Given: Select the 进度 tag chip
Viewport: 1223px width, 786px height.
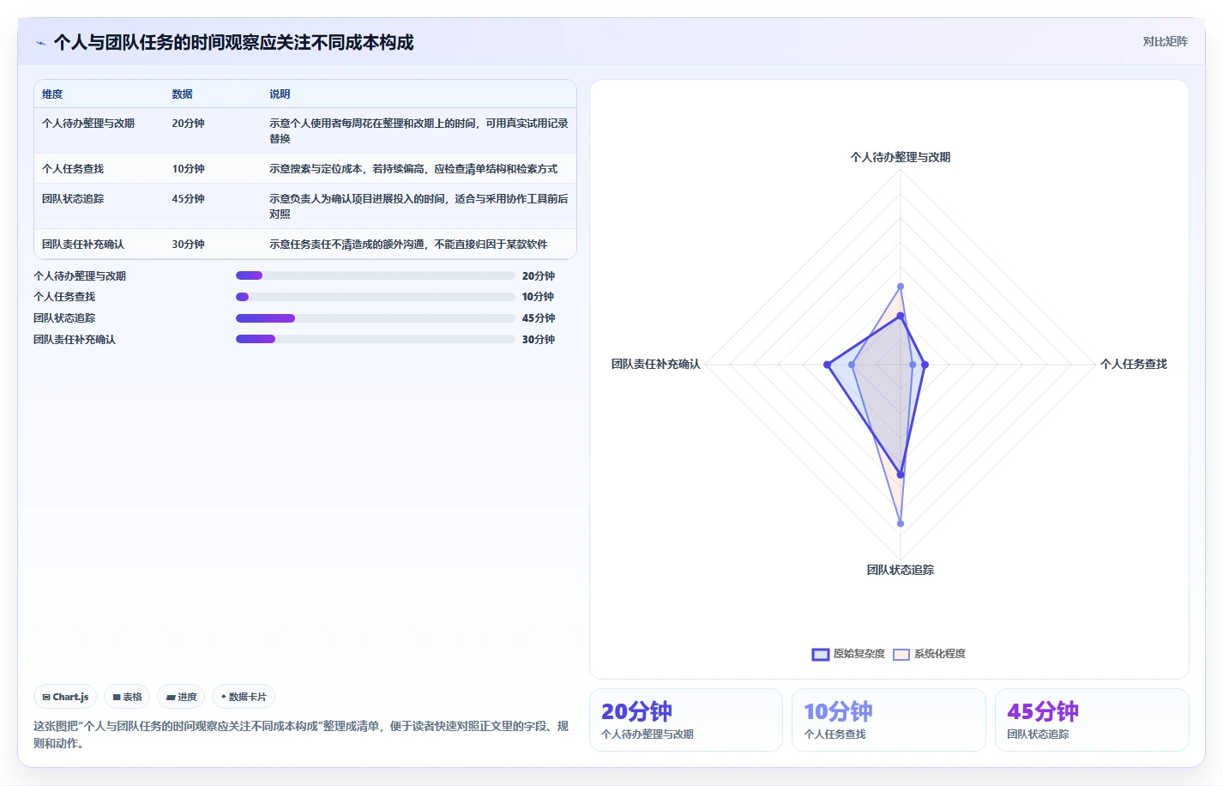Looking at the screenshot, I should pos(181,697).
